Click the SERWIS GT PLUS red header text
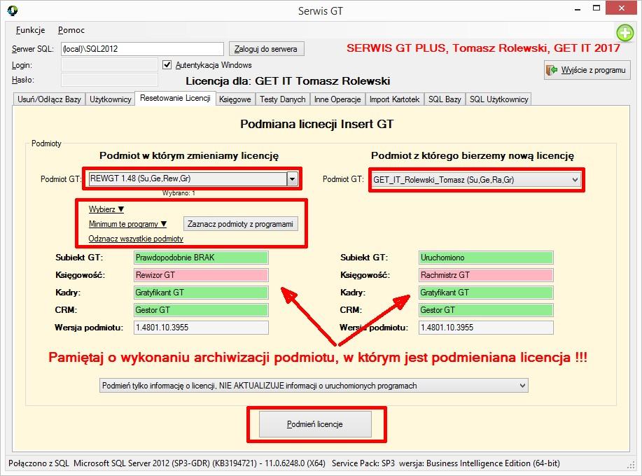 click(x=483, y=48)
